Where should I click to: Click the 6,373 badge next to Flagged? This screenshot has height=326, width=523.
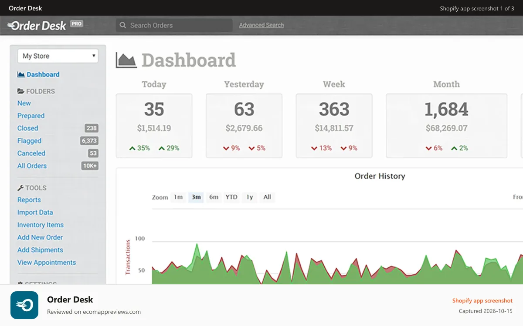click(x=89, y=141)
